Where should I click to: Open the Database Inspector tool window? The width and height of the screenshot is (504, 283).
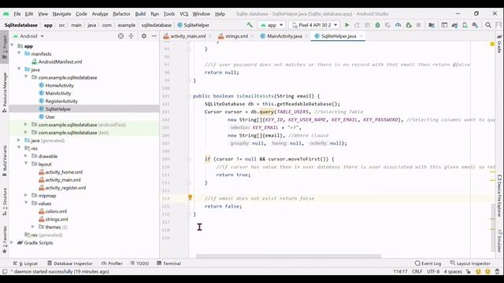coord(70,263)
